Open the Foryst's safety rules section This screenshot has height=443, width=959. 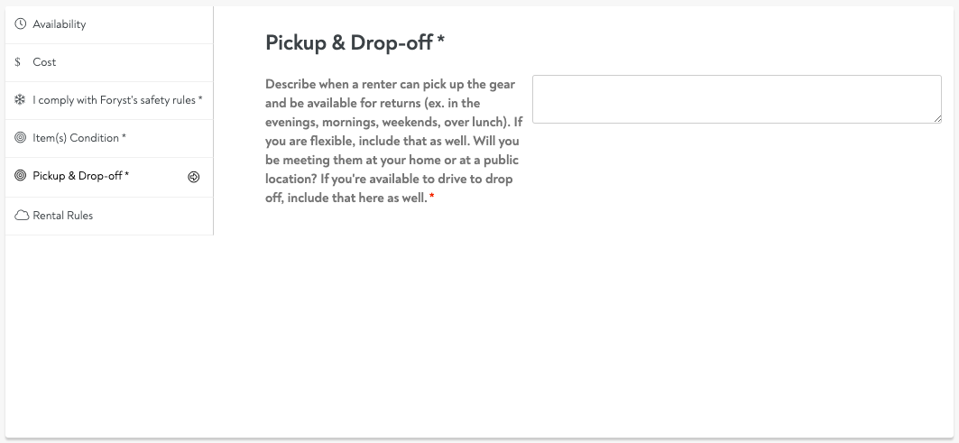[115, 100]
